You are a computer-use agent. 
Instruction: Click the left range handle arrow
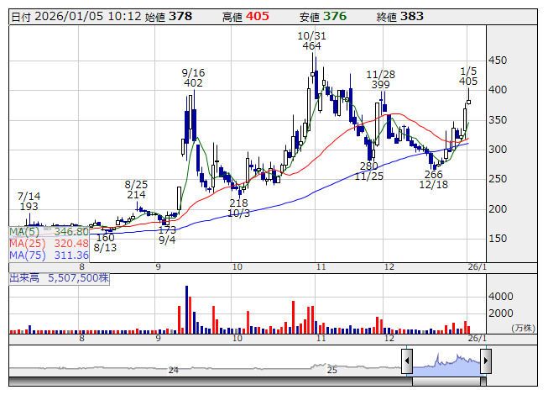pyautogui.click(x=407, y=361)
